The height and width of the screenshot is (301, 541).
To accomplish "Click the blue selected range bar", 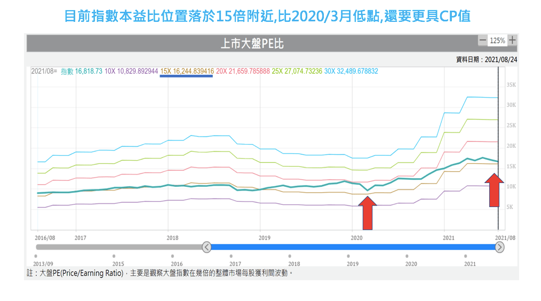I will click(x=352, y=247).
